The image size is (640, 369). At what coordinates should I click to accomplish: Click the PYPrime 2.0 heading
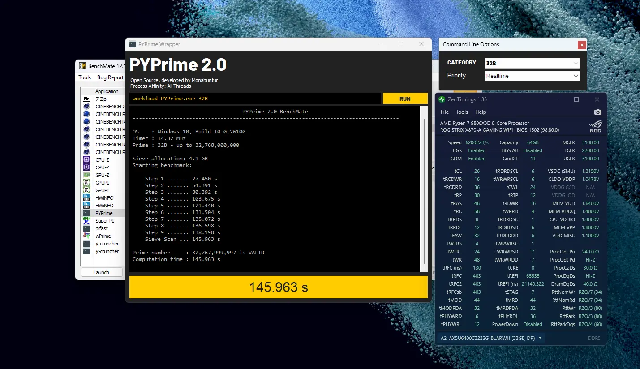click(x=178, y=65)
